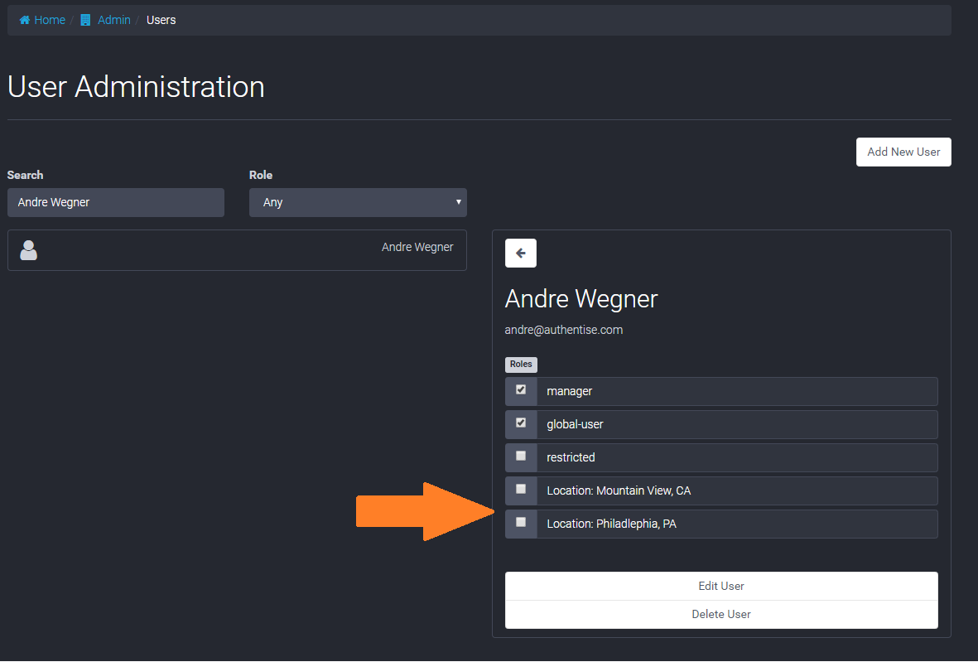Click the Admin building icon in breadcrumb

tap(85, 20)
